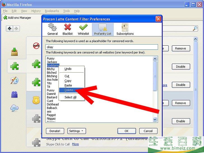The width and height of the screenshot is (204, 153).
Task: Open the View menu
Action: click(x=24, y=11)
